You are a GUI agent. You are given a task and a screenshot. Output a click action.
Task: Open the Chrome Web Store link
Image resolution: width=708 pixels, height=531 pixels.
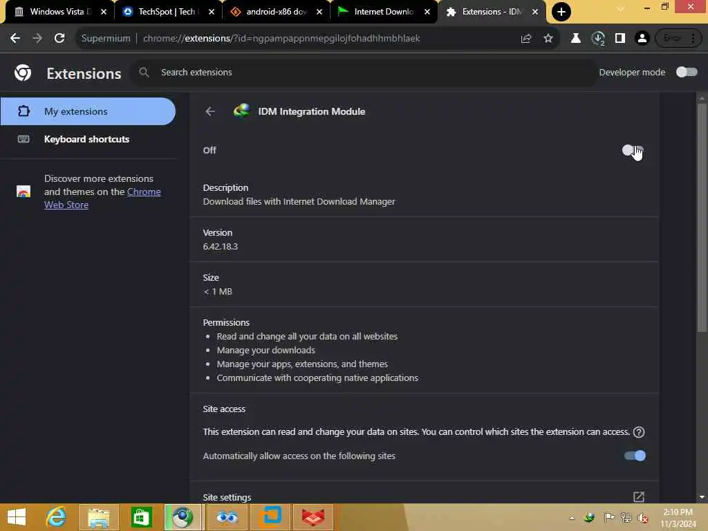(102, 198)
